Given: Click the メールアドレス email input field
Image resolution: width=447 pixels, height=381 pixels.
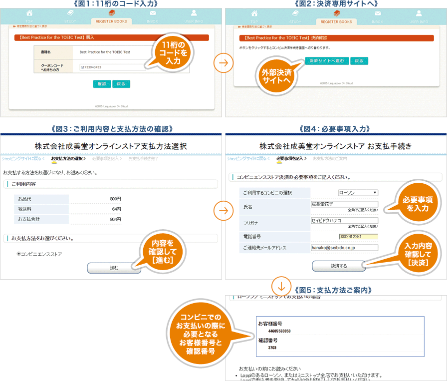Looking at the screenshot, I should coord(344,248).
